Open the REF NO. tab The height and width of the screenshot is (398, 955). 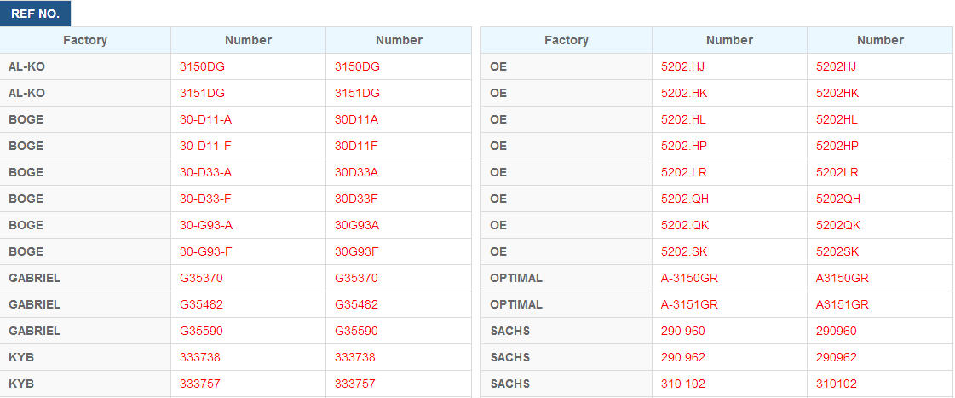point(35,14)
